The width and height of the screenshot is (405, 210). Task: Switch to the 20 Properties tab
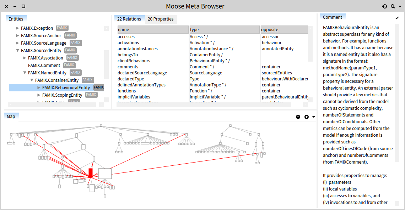pos(161,19)
